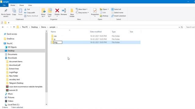Select Desktop in the sidebar
Image resolution: width=195 pixels, height=109 pixels.
[x=11, y=51]
